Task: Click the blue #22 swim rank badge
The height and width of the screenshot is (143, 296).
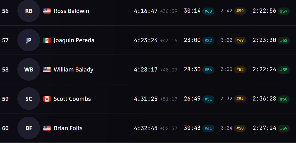Action: (208, 41)
